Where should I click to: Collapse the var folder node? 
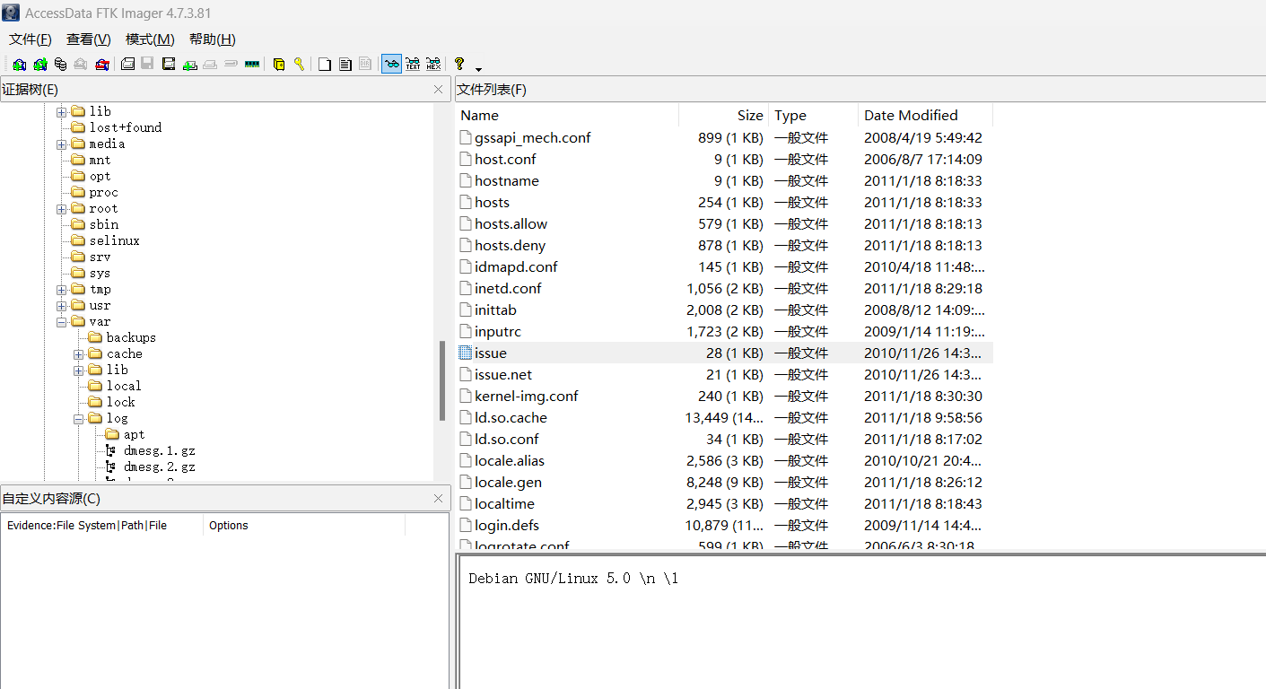pos(62,322)
